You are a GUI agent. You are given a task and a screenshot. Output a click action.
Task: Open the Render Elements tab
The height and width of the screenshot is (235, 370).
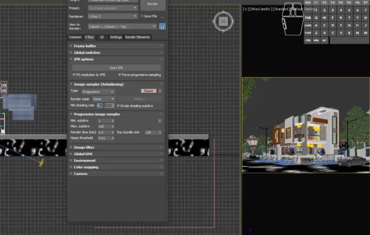(137, 37)
